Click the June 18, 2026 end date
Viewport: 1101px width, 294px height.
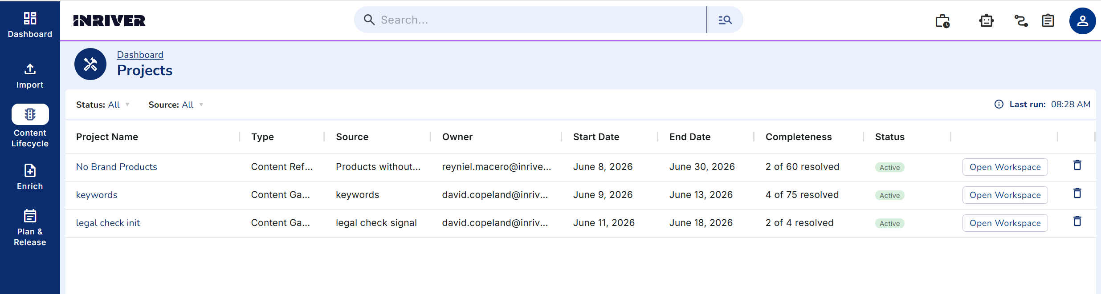(x=701, y=223)
